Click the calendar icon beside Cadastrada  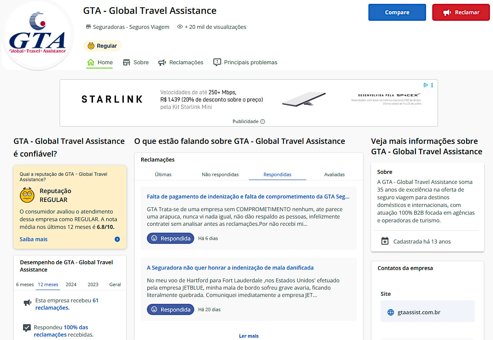385,241
